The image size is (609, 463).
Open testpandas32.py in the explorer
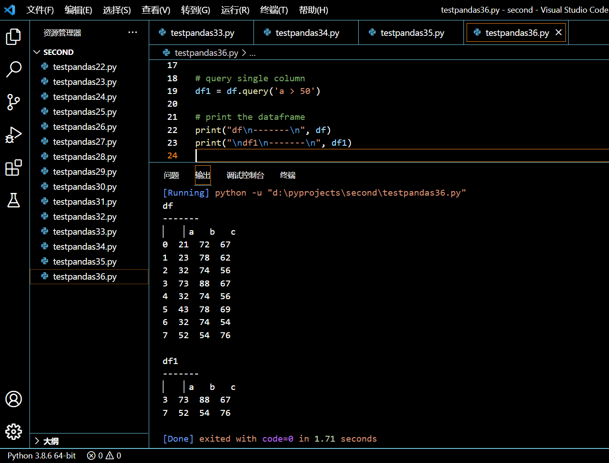coord(89,217)
